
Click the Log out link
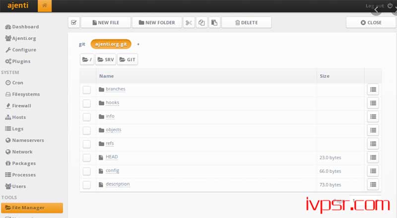[x=375, y=6]
